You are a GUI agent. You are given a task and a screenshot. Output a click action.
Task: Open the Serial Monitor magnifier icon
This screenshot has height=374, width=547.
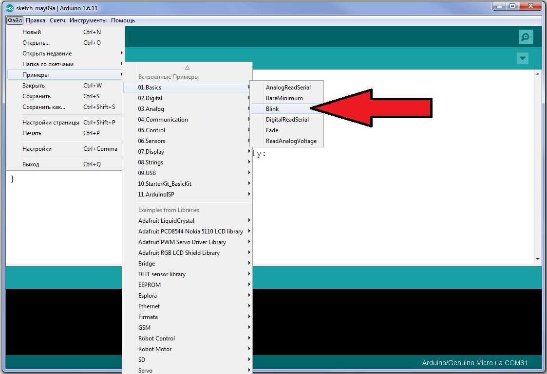525,37
